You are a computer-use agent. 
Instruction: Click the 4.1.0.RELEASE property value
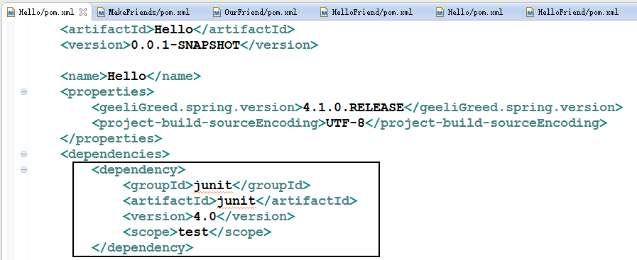(354, 107)
